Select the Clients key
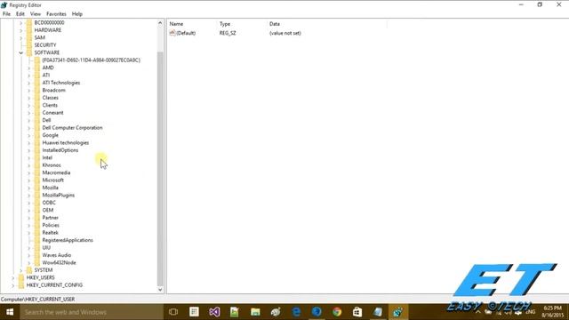Image resolution: width=569 pixels, height=320 pixels. 50,105
